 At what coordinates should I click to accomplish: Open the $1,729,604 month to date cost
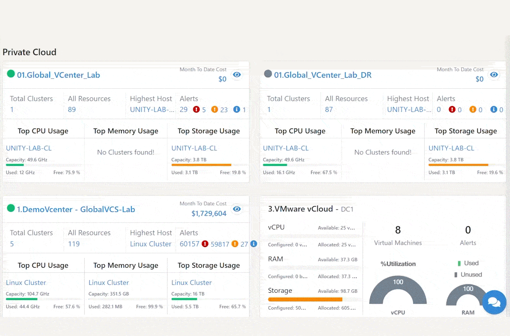click(x=209, y=213)
